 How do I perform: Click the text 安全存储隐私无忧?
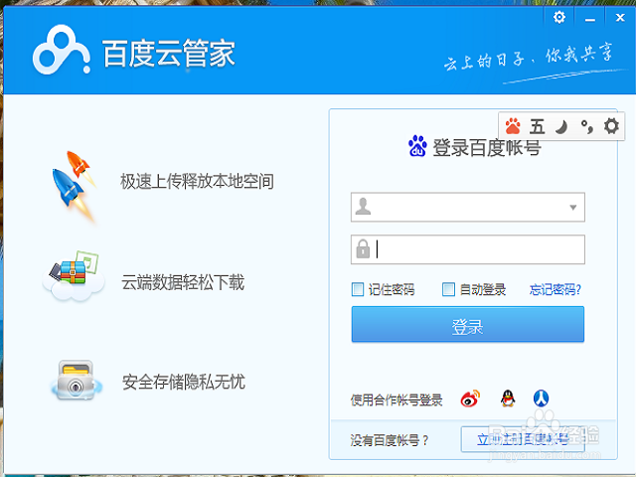(x=184, y=382)
